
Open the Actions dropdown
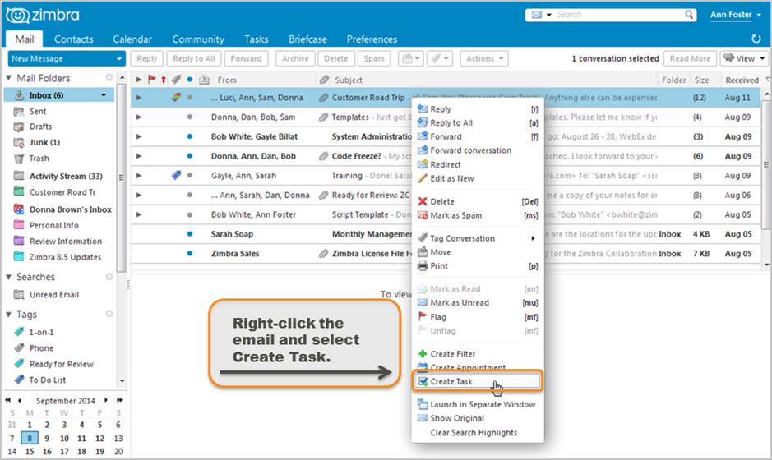tap(484, 58)
